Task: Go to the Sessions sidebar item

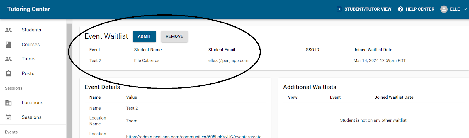Action: 32,117
